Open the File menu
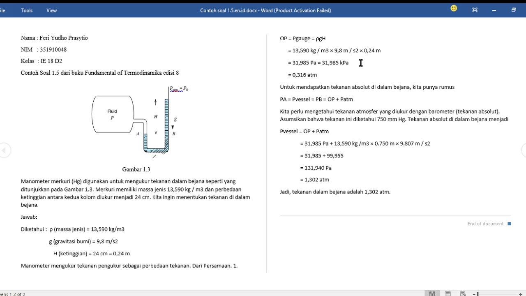Image resolution: width=526 pixels, height=296 pixels. (x=2, y=10)
